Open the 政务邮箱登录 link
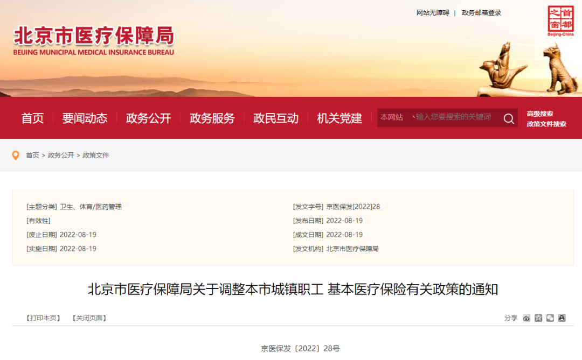 coord(481,13)
